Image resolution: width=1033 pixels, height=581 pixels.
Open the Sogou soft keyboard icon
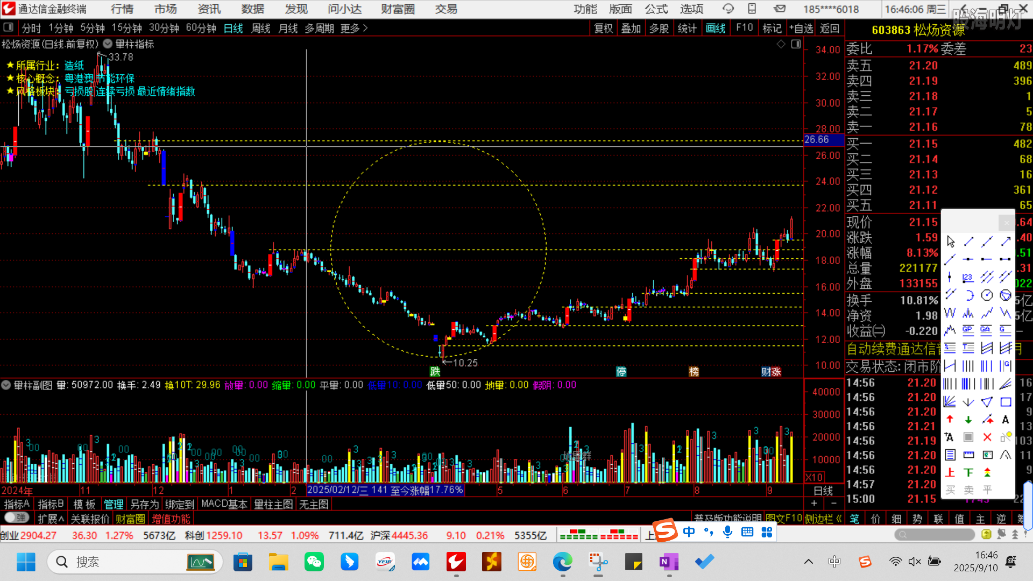[x=747, y=532]
